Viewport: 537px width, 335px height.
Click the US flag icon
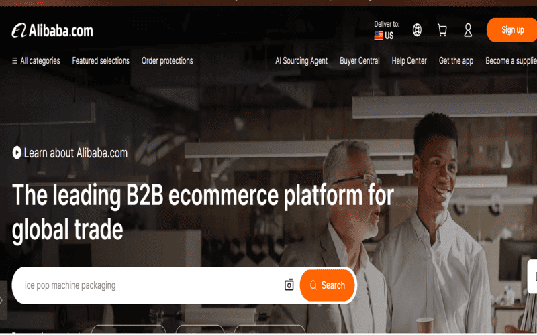coord(379,36)
